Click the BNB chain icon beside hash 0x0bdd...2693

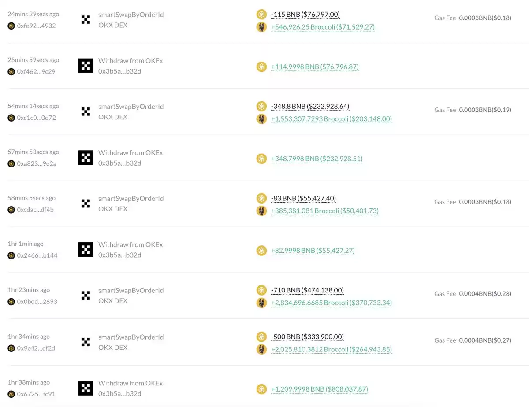[x=11, y=302]
